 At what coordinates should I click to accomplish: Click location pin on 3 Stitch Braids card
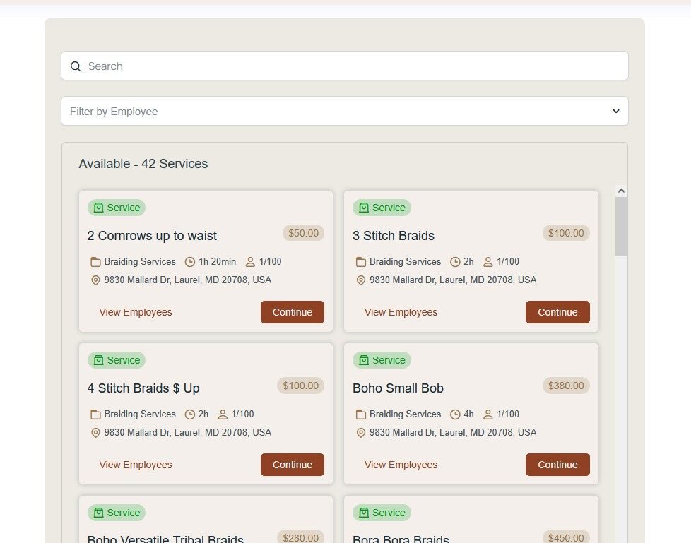tap(361, 280)
